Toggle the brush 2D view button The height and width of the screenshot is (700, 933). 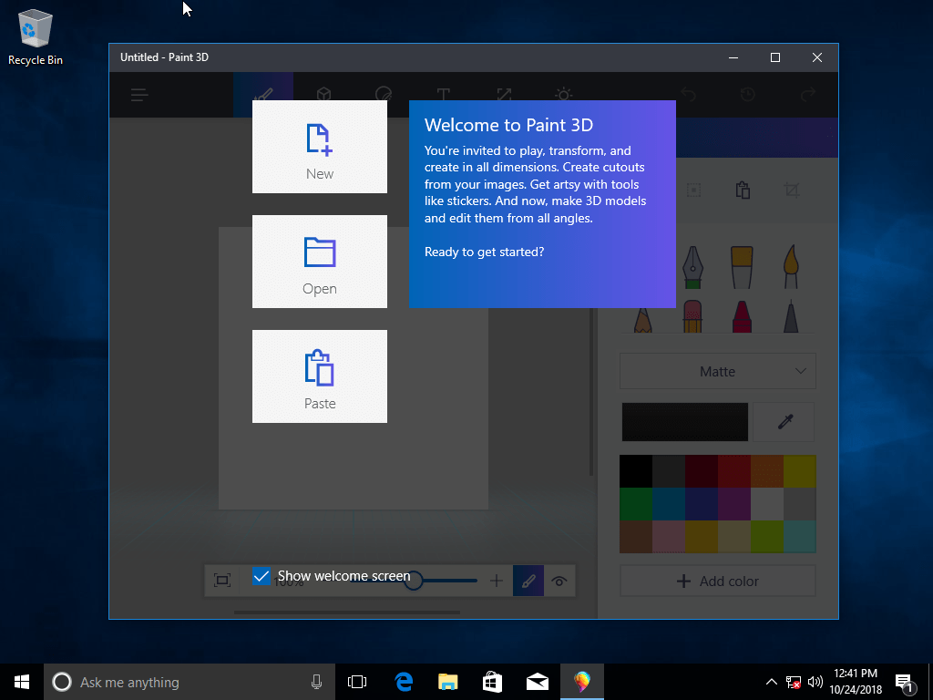528,581
